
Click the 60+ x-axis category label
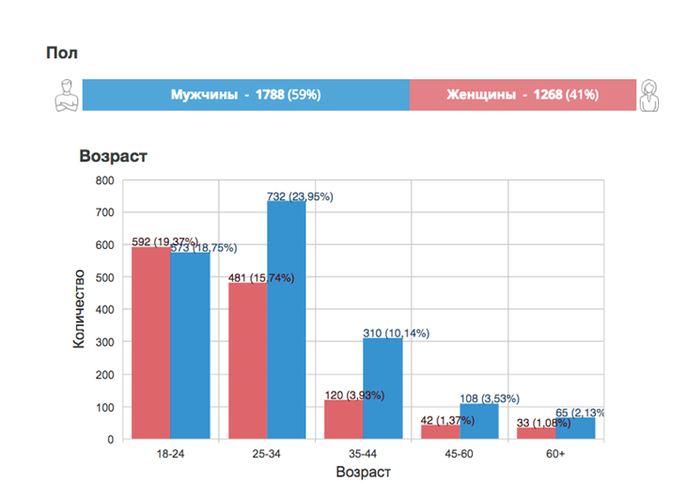555,454
